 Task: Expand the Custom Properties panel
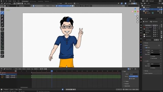[148, 73]
